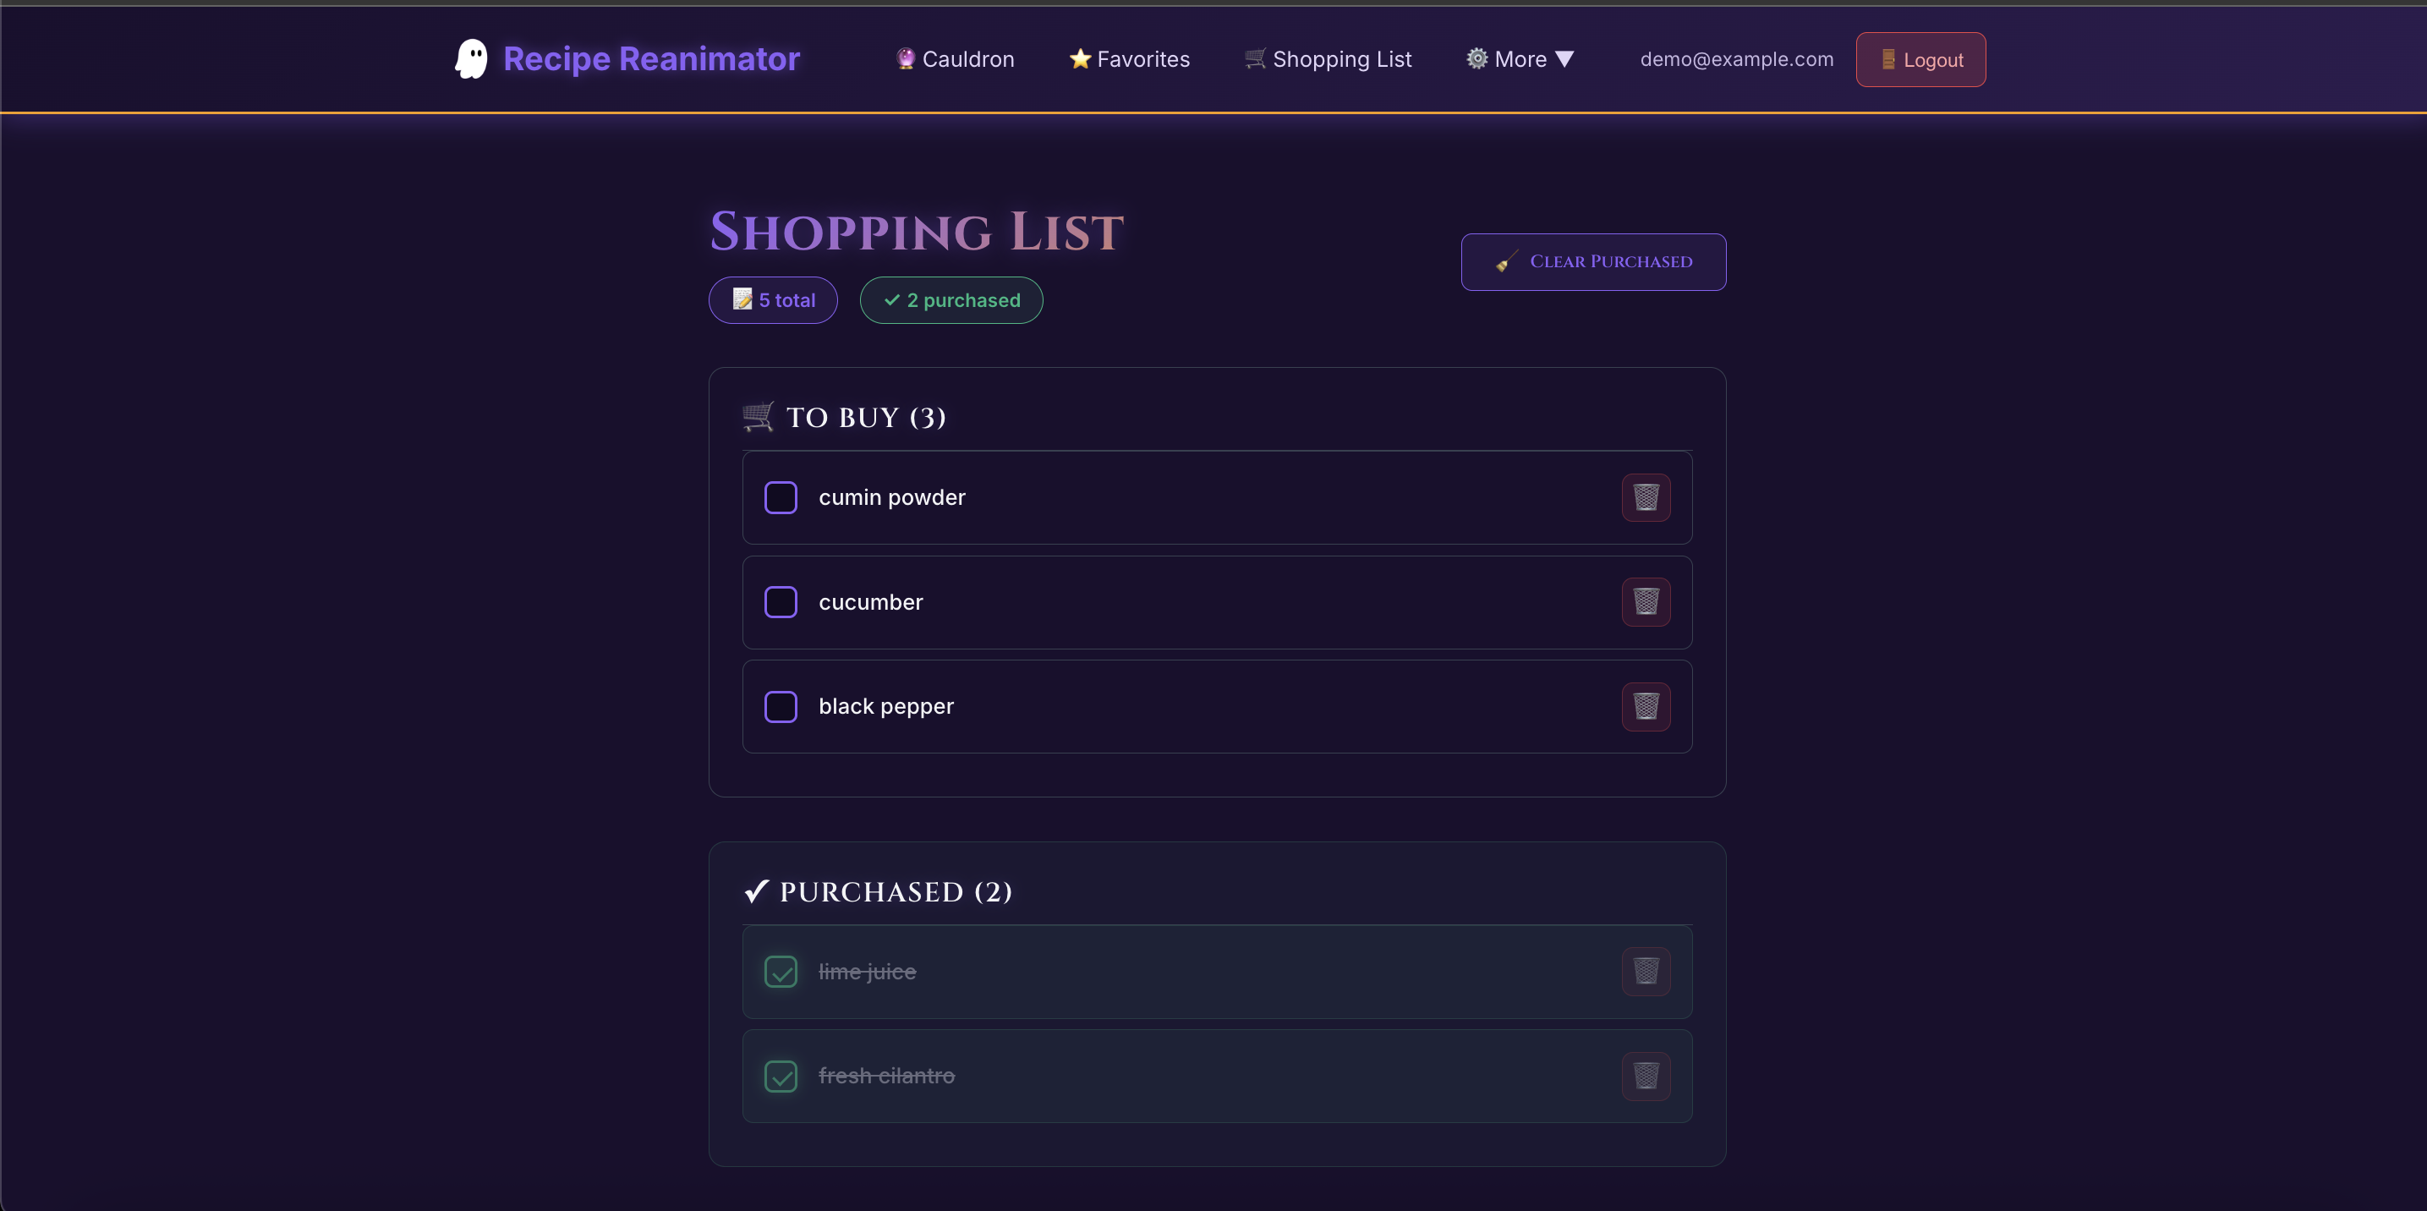Open the Cauldron page
This screenshot has height=1211, width=2427.
coord(955,58)
